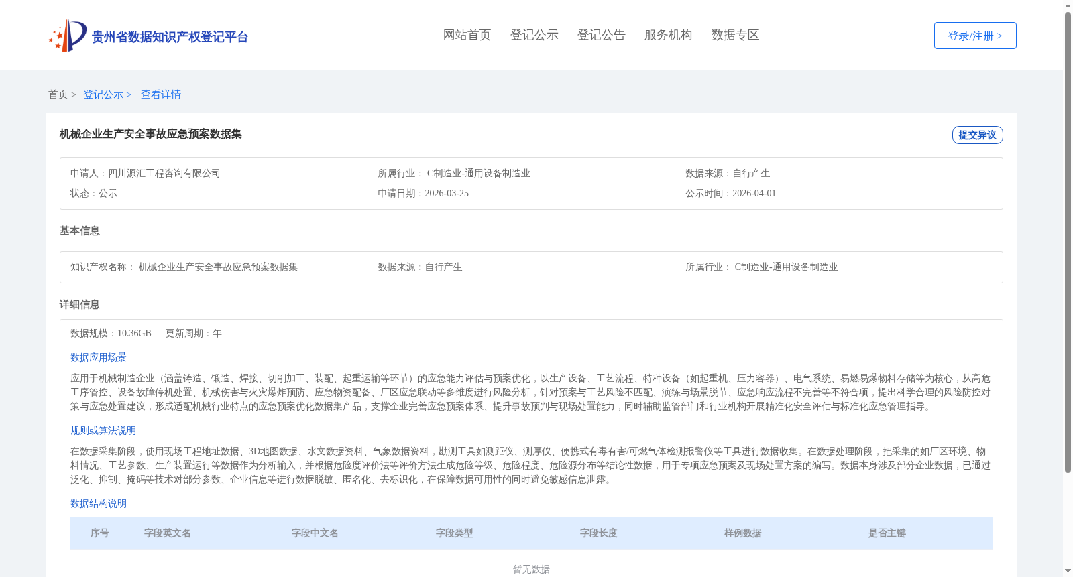Click 状态：公示 text
This screenshot has height=577, width=1073.
94,193
